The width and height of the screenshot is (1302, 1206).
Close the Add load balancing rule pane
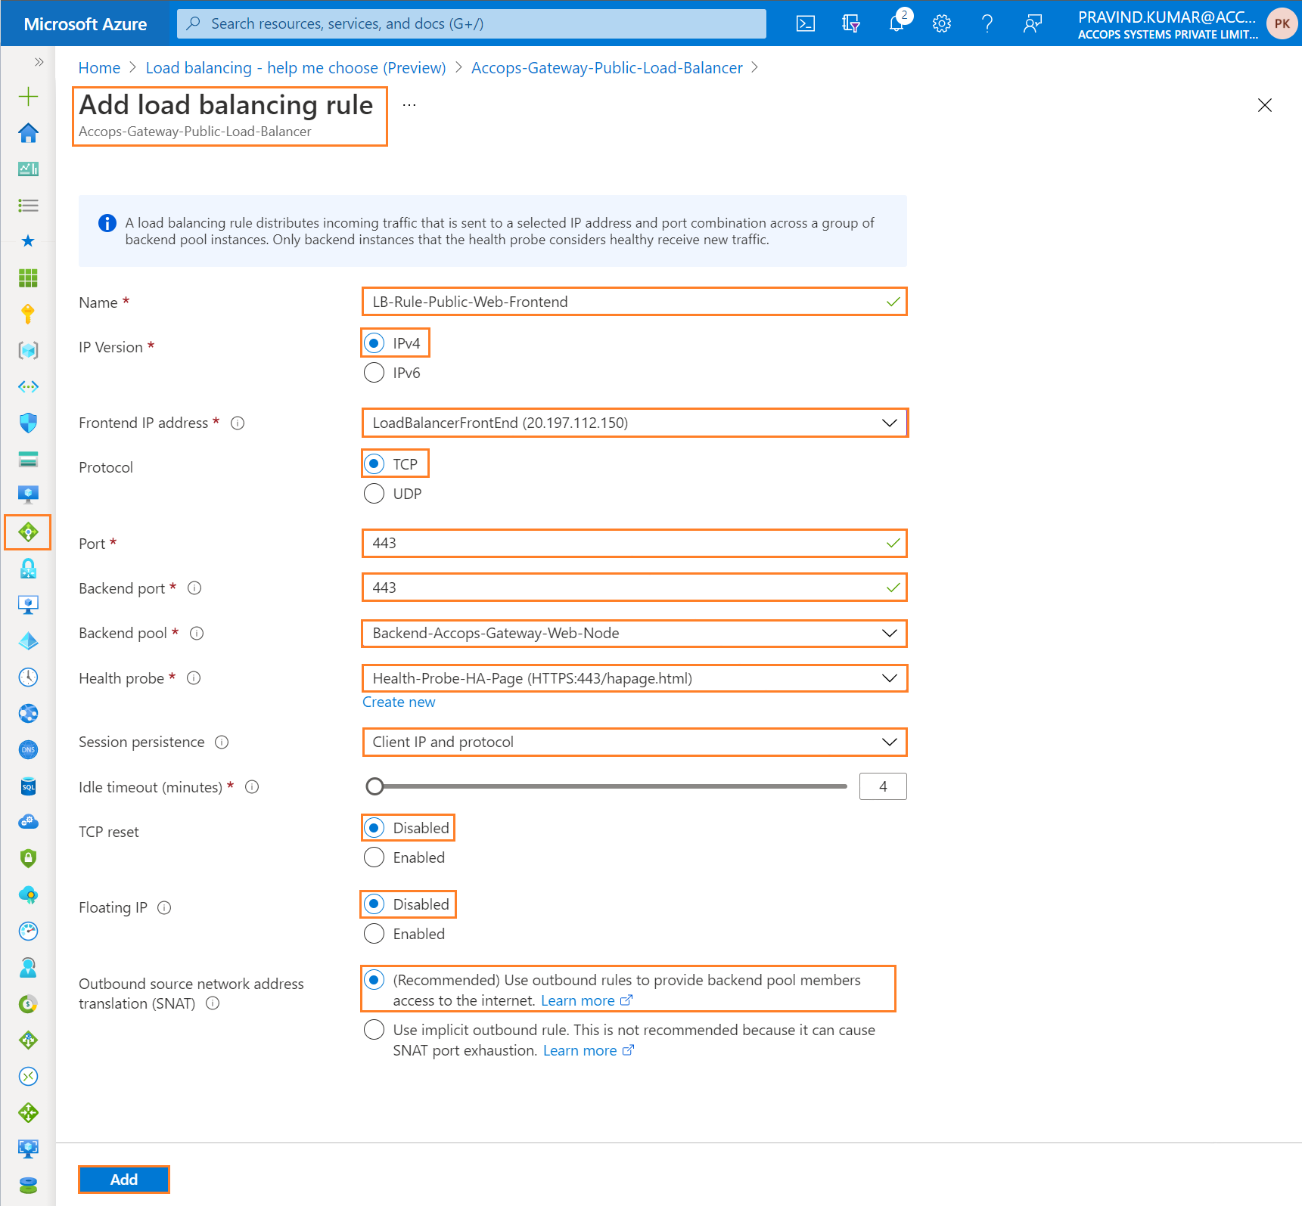point(1265,105)
